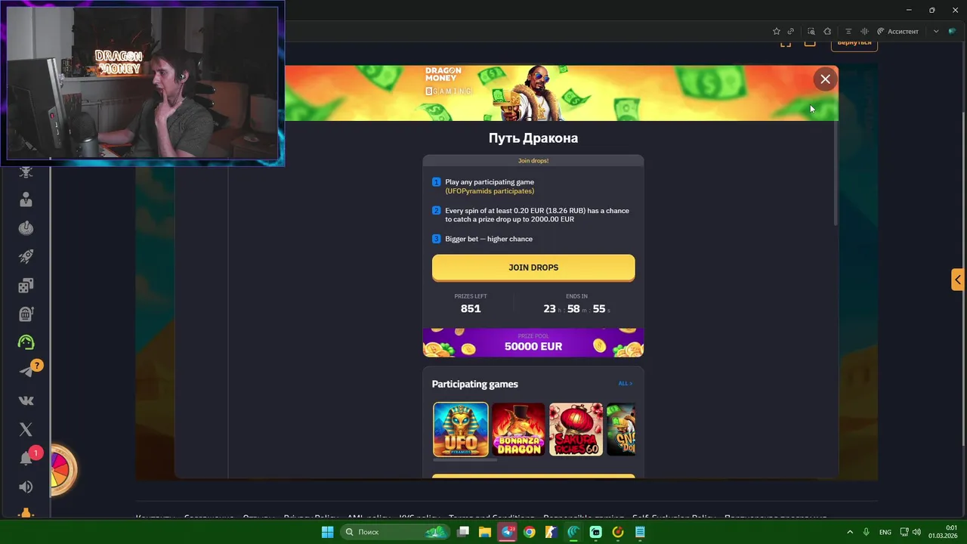
Task: Open the Terms and Conditions footer link
Action: [491, 518]
